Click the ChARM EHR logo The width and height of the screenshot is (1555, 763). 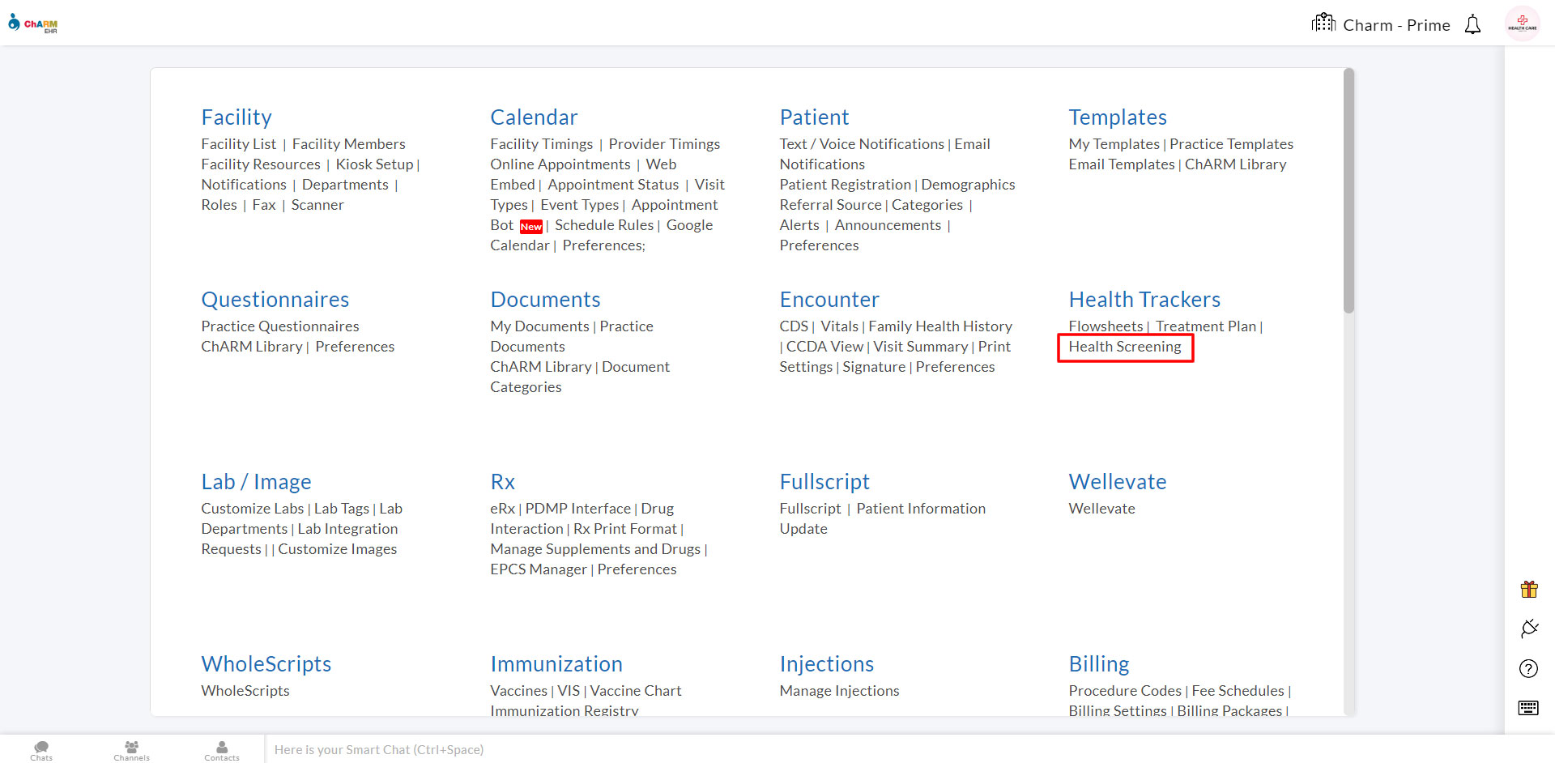pos(33,23)
